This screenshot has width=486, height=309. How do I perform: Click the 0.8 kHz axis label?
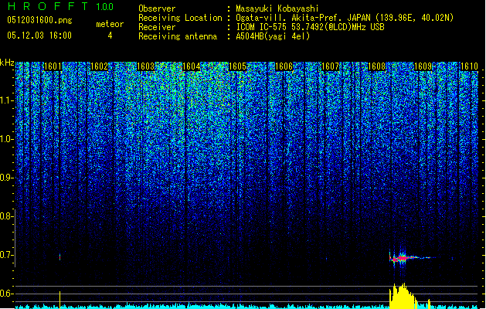(6, 216)
